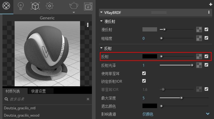
Task: Switch to the Quick Settings (快速设置) tab
Action: pyautogui.click(x=38, y=91)
